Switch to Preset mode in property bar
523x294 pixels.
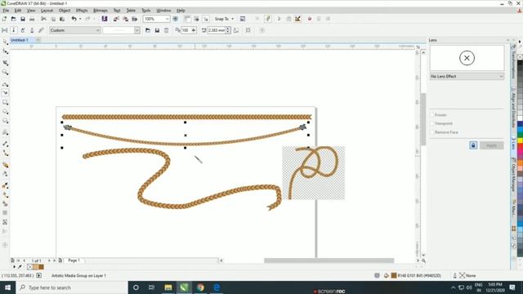(4, 30)
